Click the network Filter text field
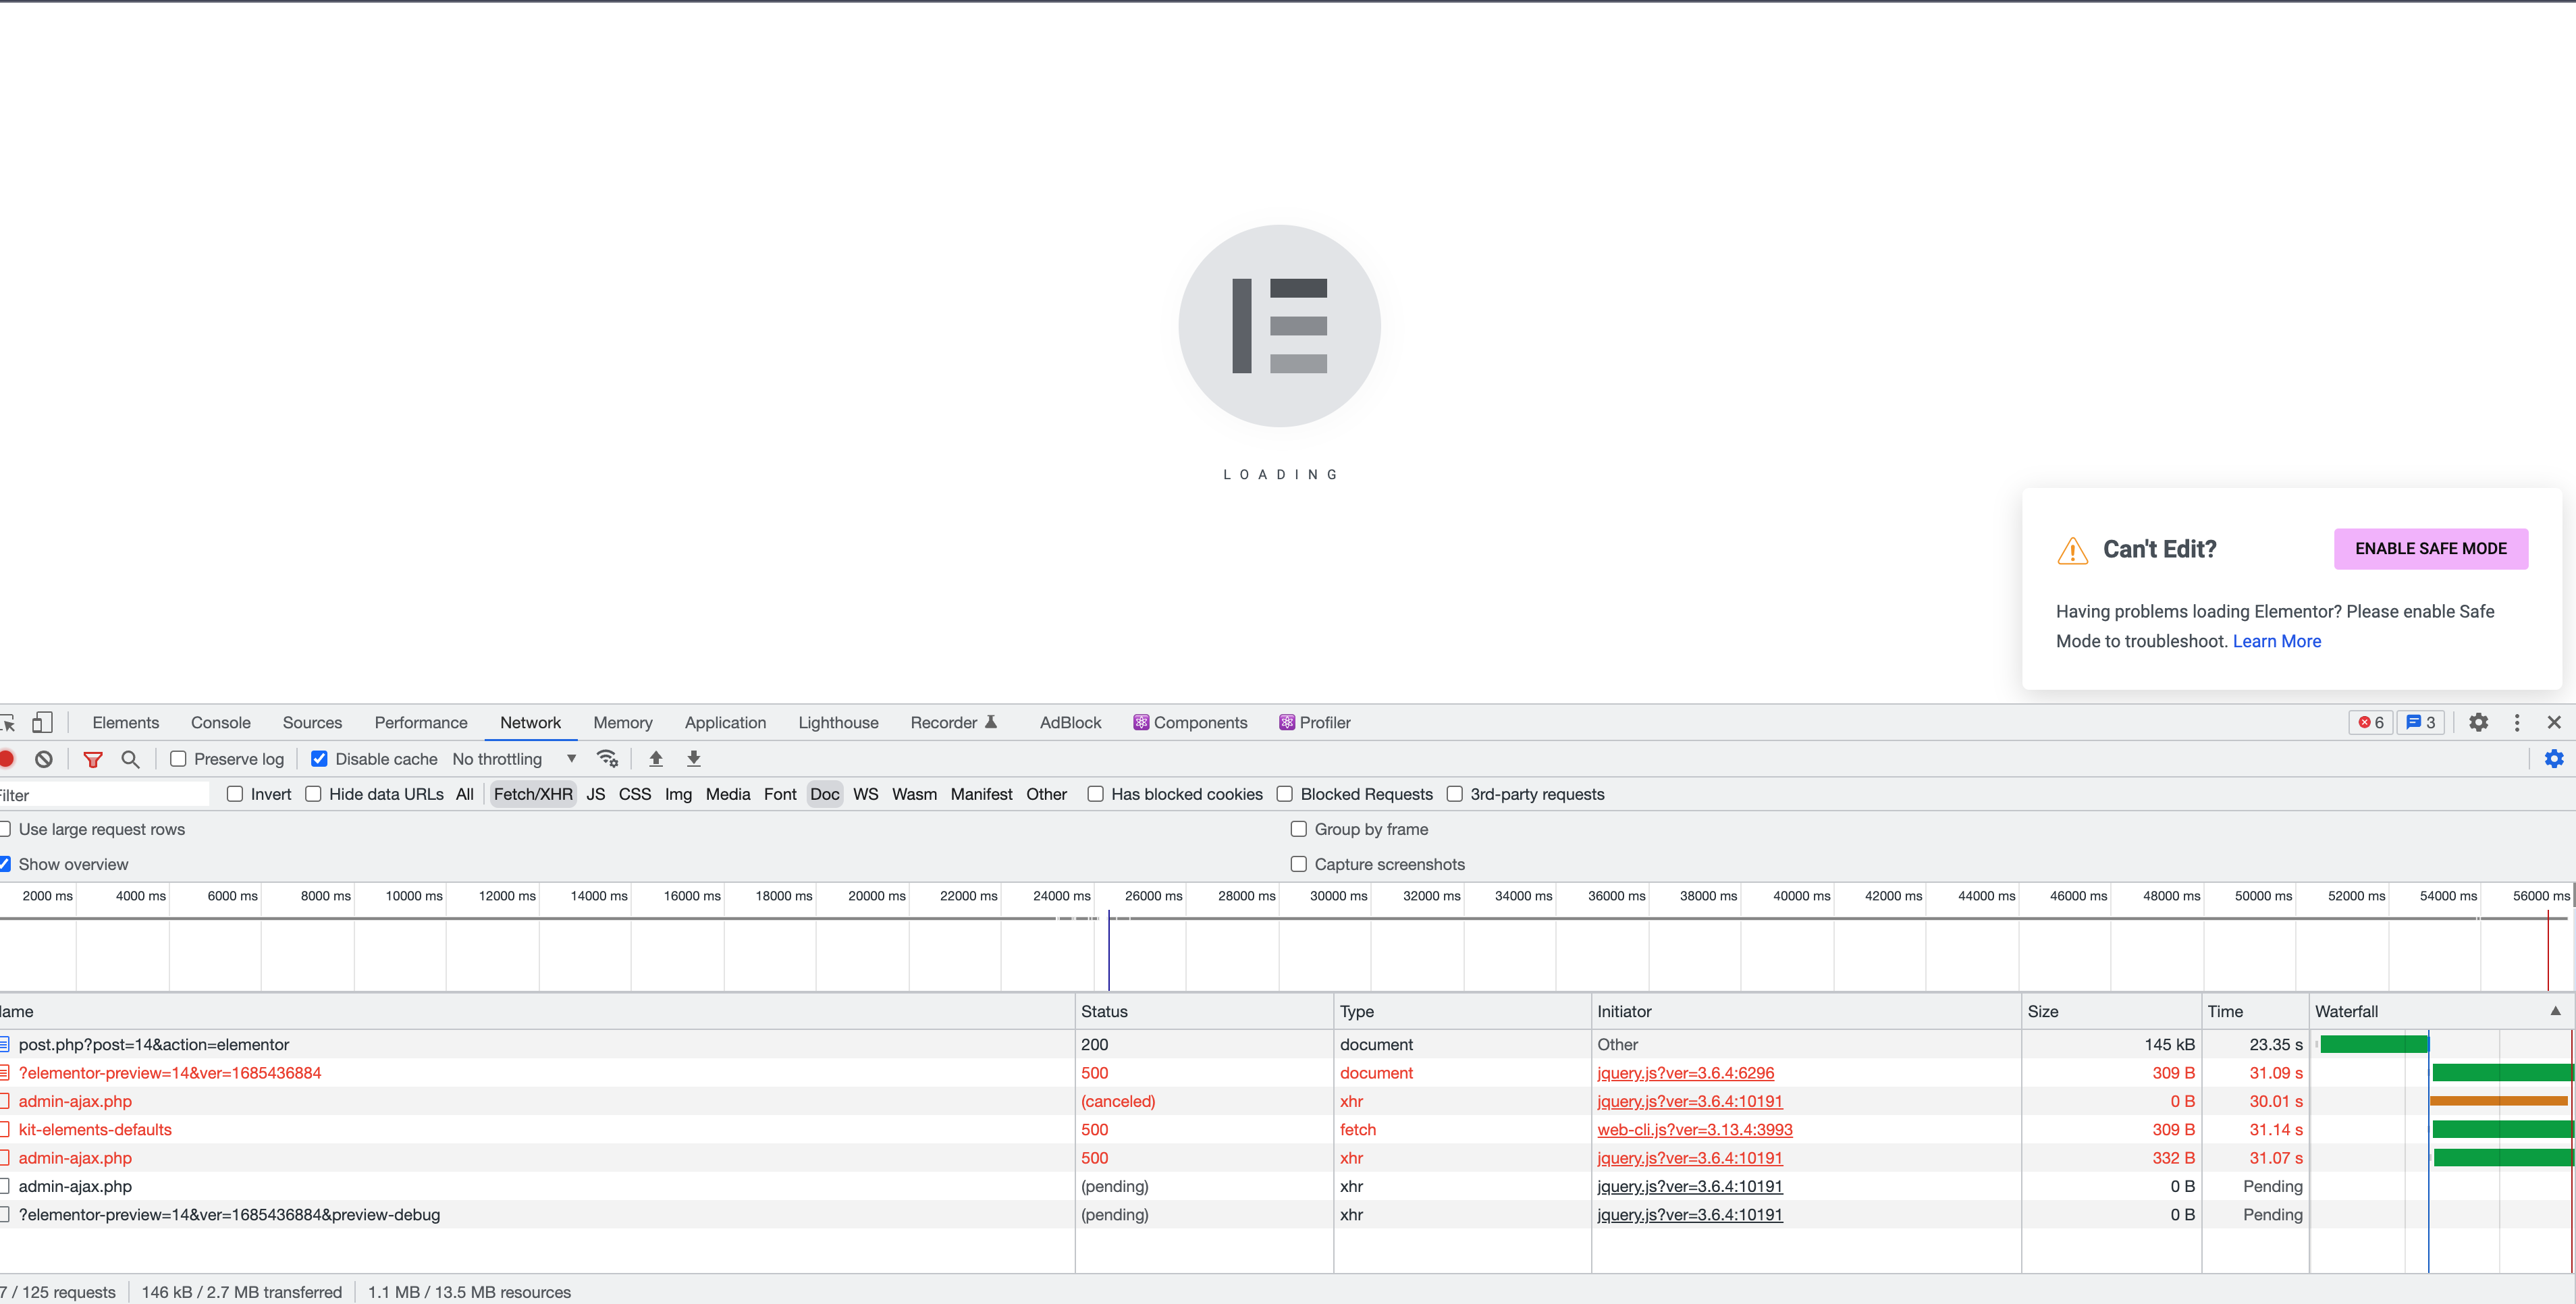This screenshot has height=1304, width=2576. click(105, 795)
